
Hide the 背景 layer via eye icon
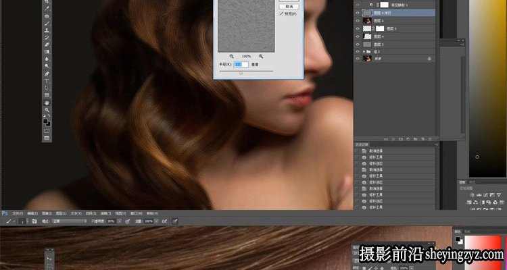click(x=358, y=59)
